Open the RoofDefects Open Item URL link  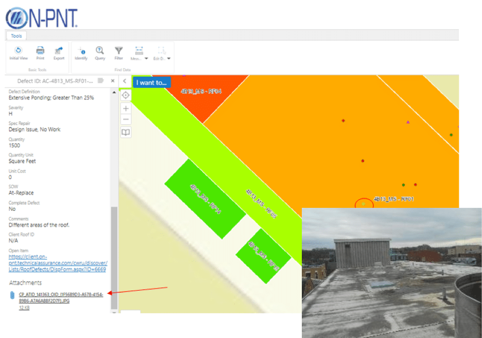[58, 263]
